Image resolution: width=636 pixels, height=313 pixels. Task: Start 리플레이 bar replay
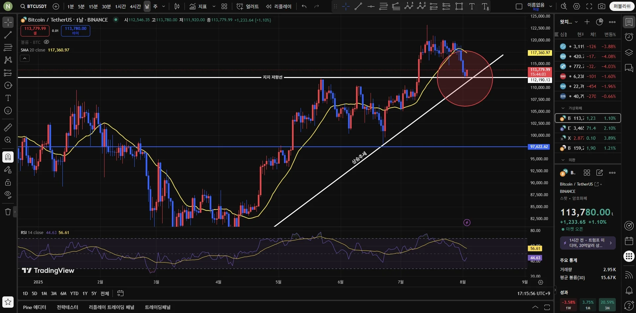pos(279,6)
